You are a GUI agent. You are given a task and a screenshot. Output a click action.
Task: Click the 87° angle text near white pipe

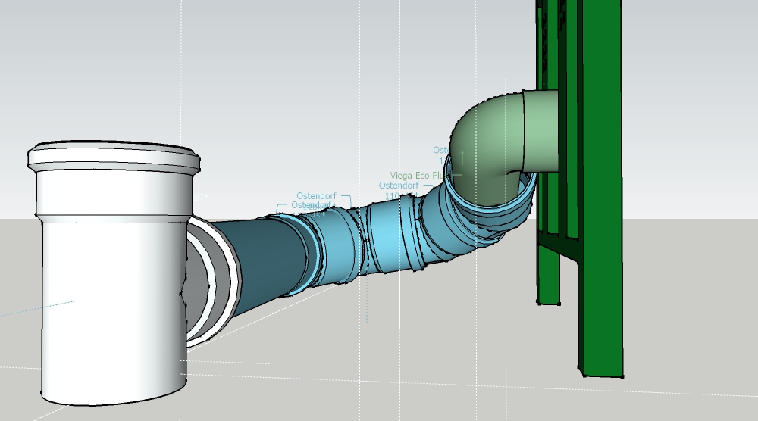click(x=202, y=197)
